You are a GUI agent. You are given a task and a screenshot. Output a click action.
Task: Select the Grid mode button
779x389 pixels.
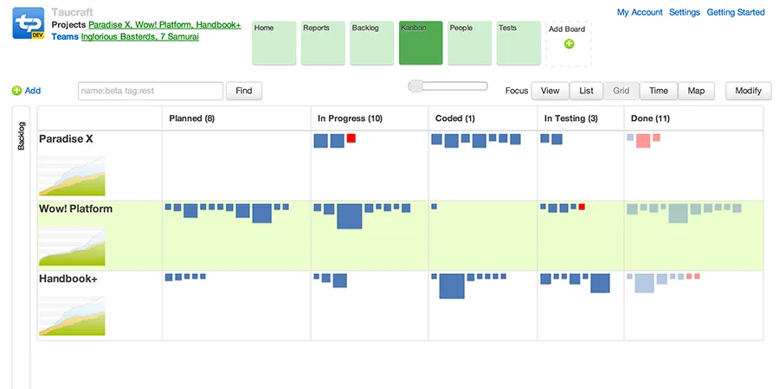point(621,91)
